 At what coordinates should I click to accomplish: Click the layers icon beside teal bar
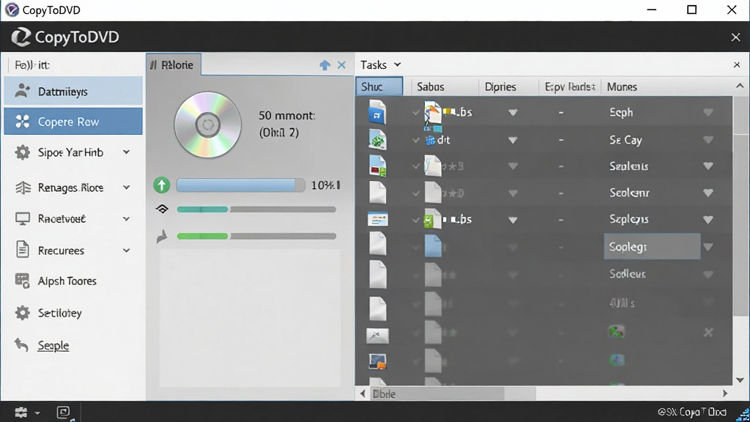[162, 209]
